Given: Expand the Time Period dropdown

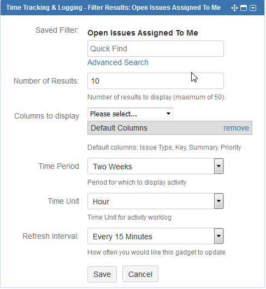Looking at the screenshot, I should [156, 167].
